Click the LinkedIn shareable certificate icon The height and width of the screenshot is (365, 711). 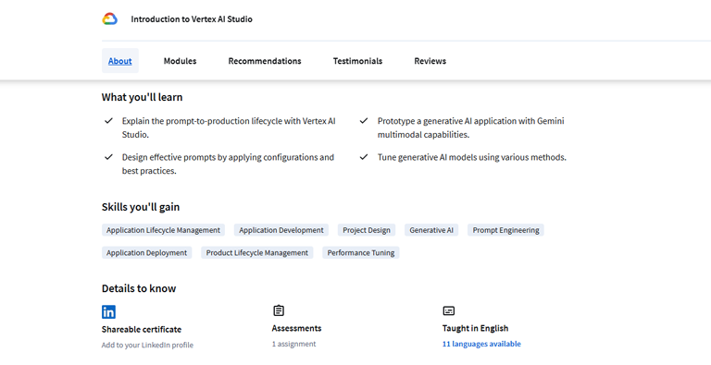108,311
